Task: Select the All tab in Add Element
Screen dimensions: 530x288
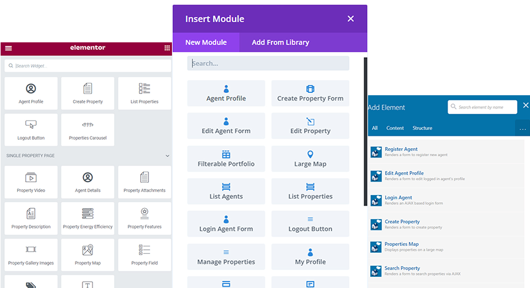Action: point(375,128)
